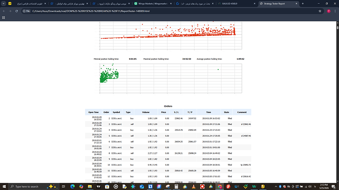
Task: Reload the Strategy Tester Report page
Action: pyautogui.click(x=16, y=11)
